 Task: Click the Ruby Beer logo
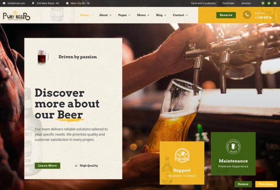point(17,16)
